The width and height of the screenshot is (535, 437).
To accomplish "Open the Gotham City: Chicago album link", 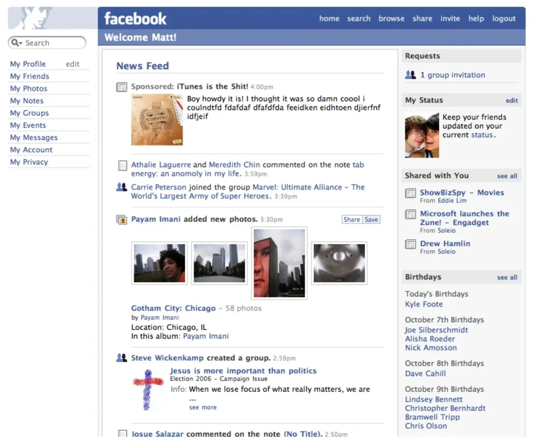I will click(x=173, y=308).
